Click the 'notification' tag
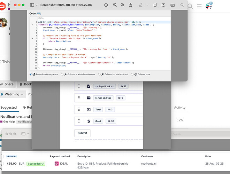Viewport: 230px width, 174px height. [24, 121]
